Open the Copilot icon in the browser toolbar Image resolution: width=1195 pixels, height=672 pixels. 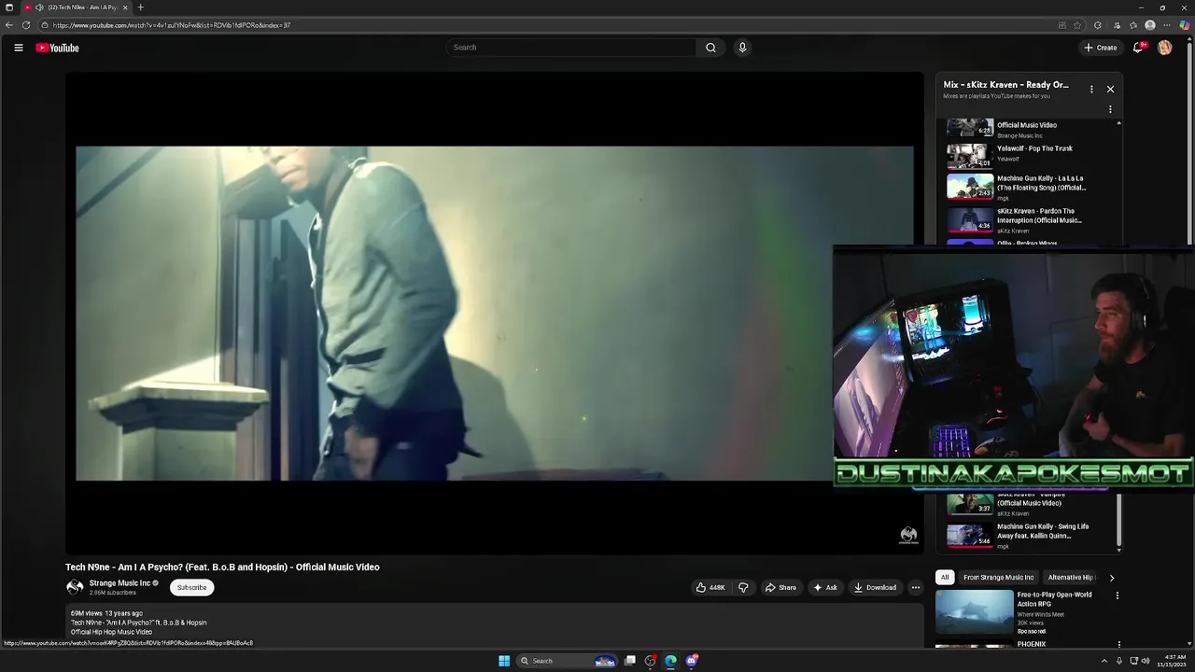coord(1185,25)
